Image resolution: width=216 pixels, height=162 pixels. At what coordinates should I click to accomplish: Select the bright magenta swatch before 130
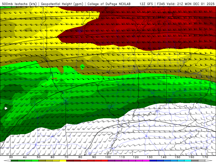pyautogui.click(x=146, y=161)
